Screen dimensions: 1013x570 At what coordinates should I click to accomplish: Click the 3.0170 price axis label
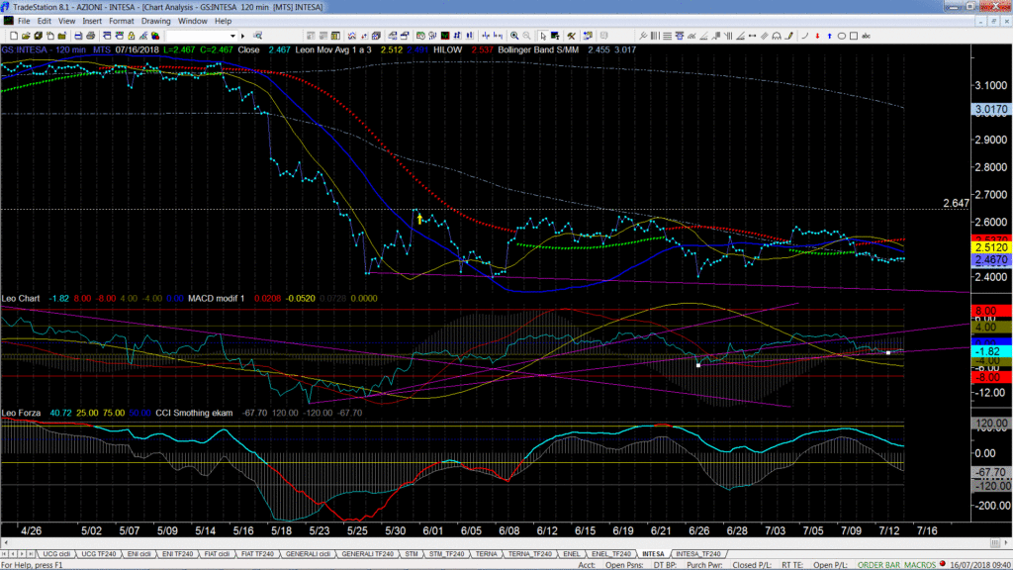pyautogui.click(x=991, y=109)
